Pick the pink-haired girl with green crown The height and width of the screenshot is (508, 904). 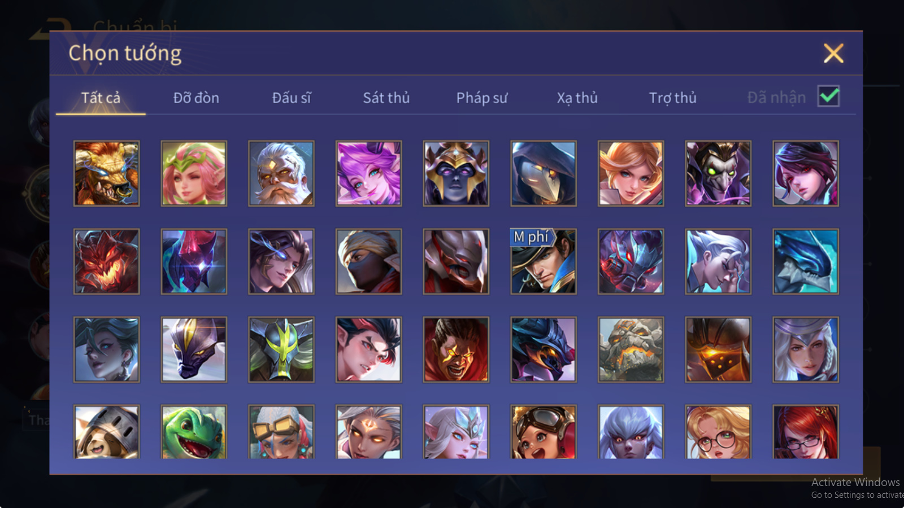point(194,173)
